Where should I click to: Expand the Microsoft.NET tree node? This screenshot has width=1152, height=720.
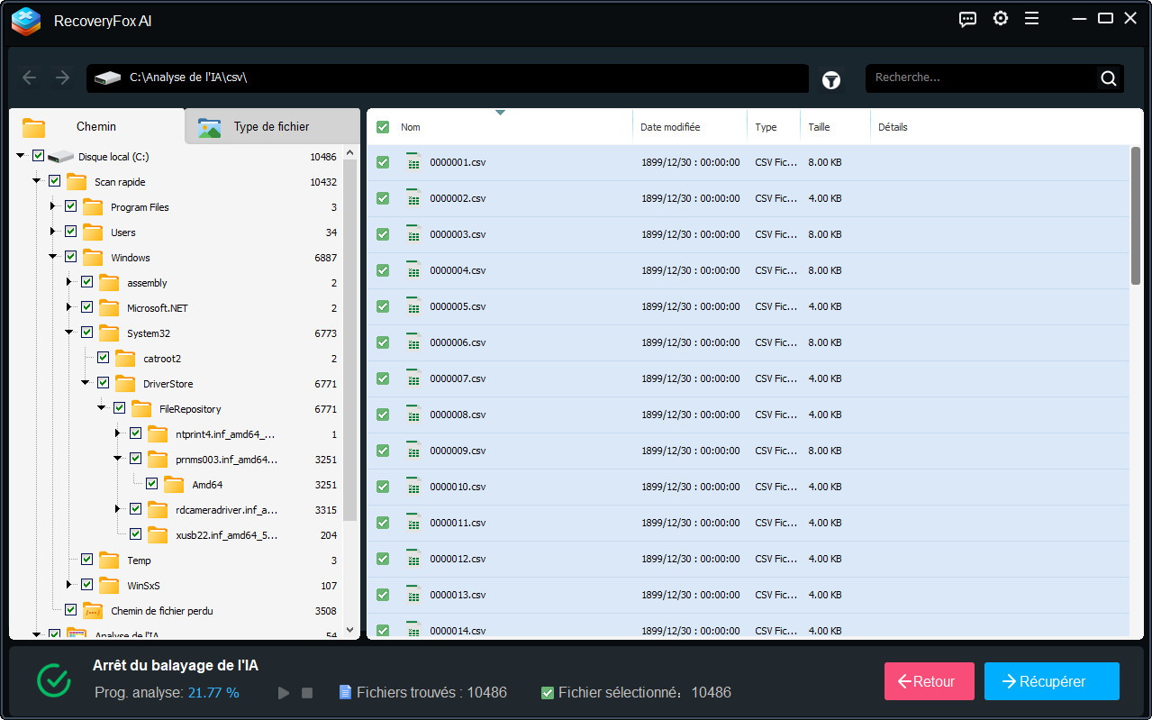click(x=69, y=307)
